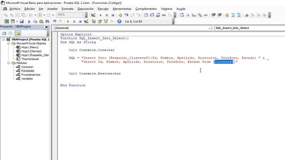
Task: Open the Object Browser icon
Action: (x=106, y=21)
